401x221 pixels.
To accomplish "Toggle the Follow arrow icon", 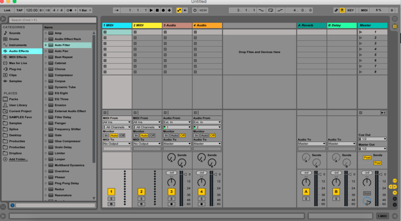I will coord(116,10).
